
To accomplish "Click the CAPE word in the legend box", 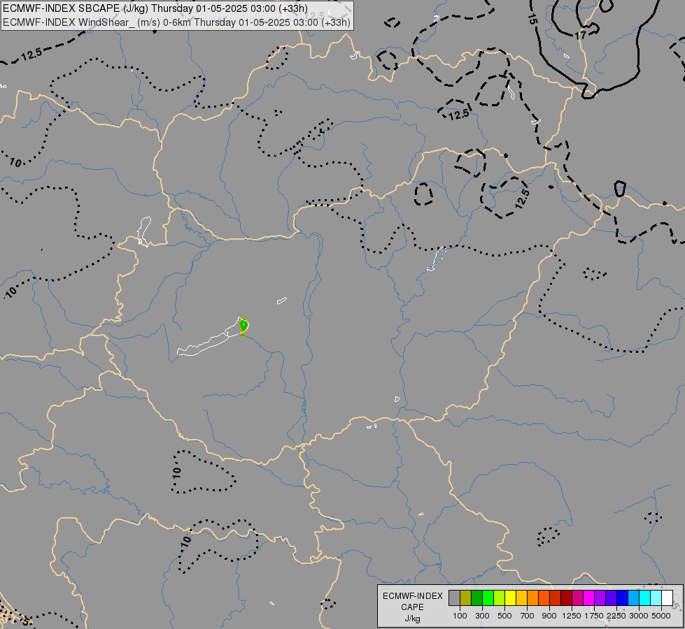I will coord(412,607).
